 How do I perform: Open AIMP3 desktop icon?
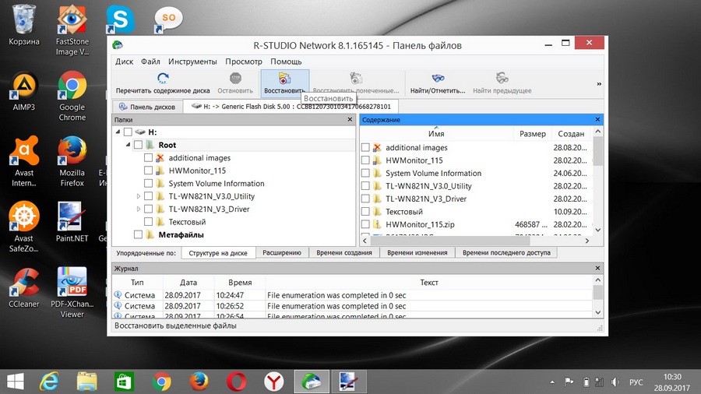[x=24, y=90]
